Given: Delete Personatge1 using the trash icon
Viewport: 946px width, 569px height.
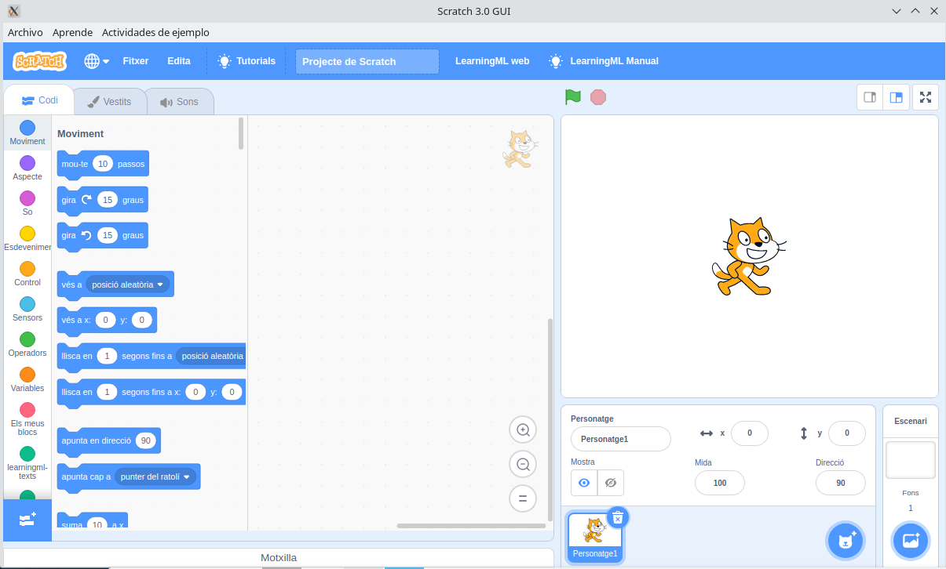Looking at the screenshot, I should point(618,517).
